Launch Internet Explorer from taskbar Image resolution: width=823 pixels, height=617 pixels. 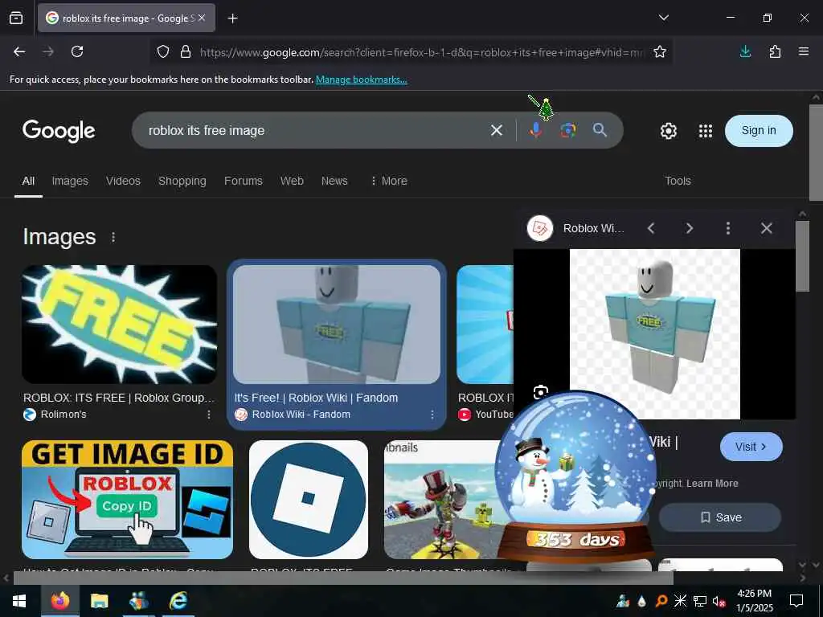coord(178,601)
